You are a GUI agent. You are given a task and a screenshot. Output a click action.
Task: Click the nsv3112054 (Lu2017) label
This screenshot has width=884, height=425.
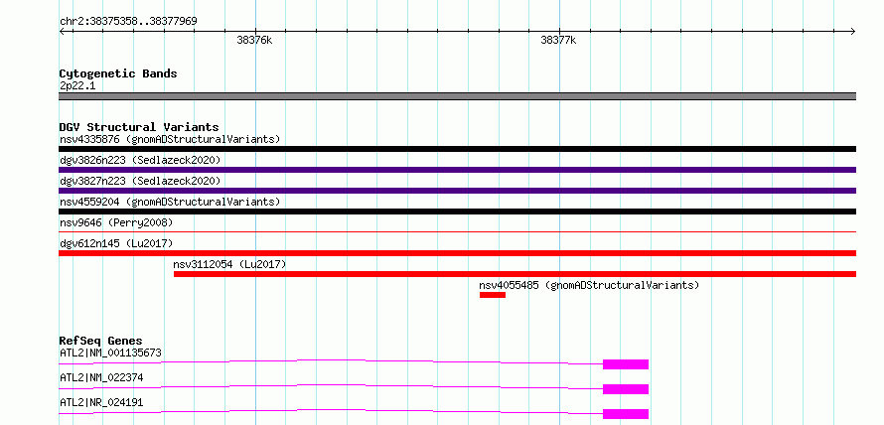(x=230, y=264)
